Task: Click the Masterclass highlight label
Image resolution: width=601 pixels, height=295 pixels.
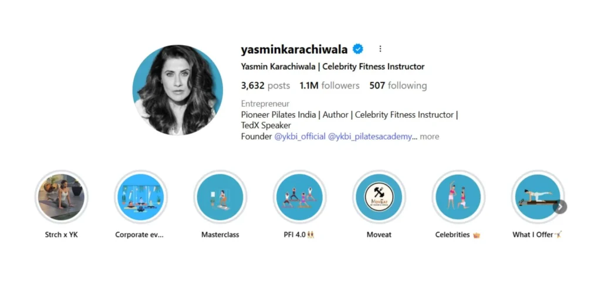Action: [220, 235]
